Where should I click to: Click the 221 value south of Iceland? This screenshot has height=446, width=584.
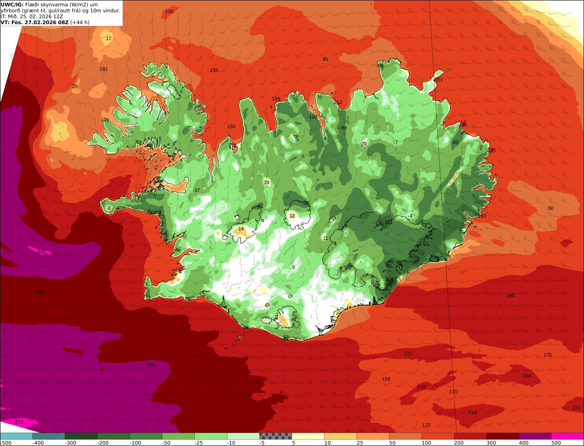(408, 354)
